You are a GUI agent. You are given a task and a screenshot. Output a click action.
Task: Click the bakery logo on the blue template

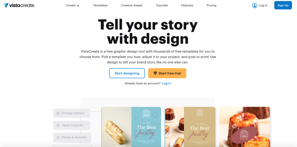(x=146, y=114)
